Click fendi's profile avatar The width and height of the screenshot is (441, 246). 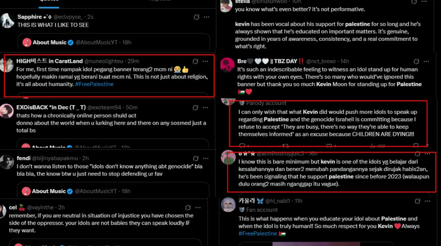7,162
